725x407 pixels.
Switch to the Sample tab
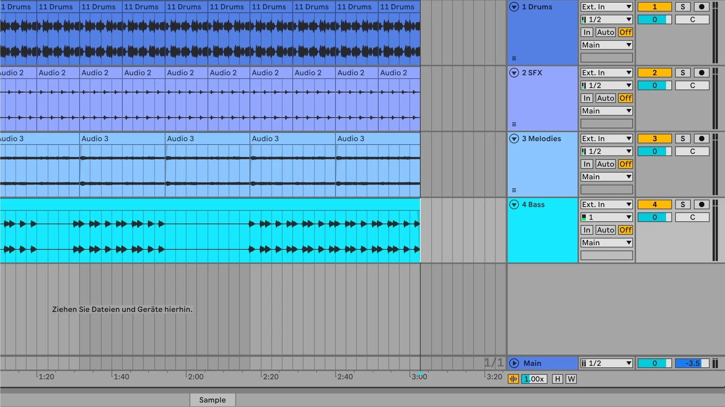point(212,400)
